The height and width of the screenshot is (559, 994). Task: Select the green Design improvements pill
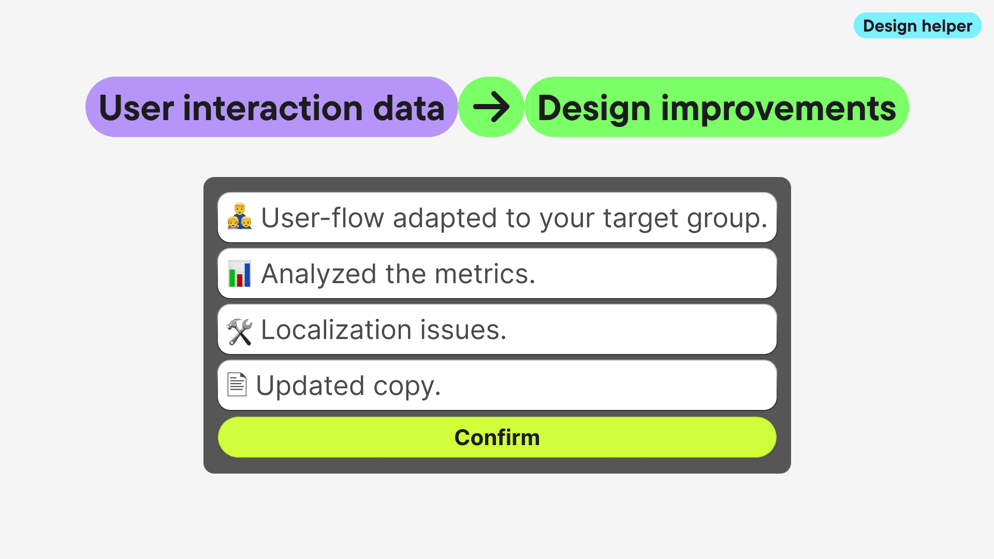click(x=717, y=107)
